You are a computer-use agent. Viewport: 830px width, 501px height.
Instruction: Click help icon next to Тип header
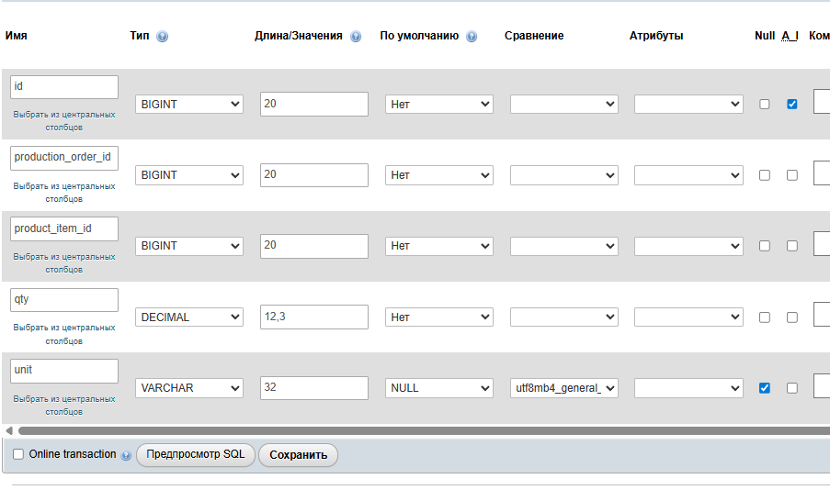coord(163,37)
